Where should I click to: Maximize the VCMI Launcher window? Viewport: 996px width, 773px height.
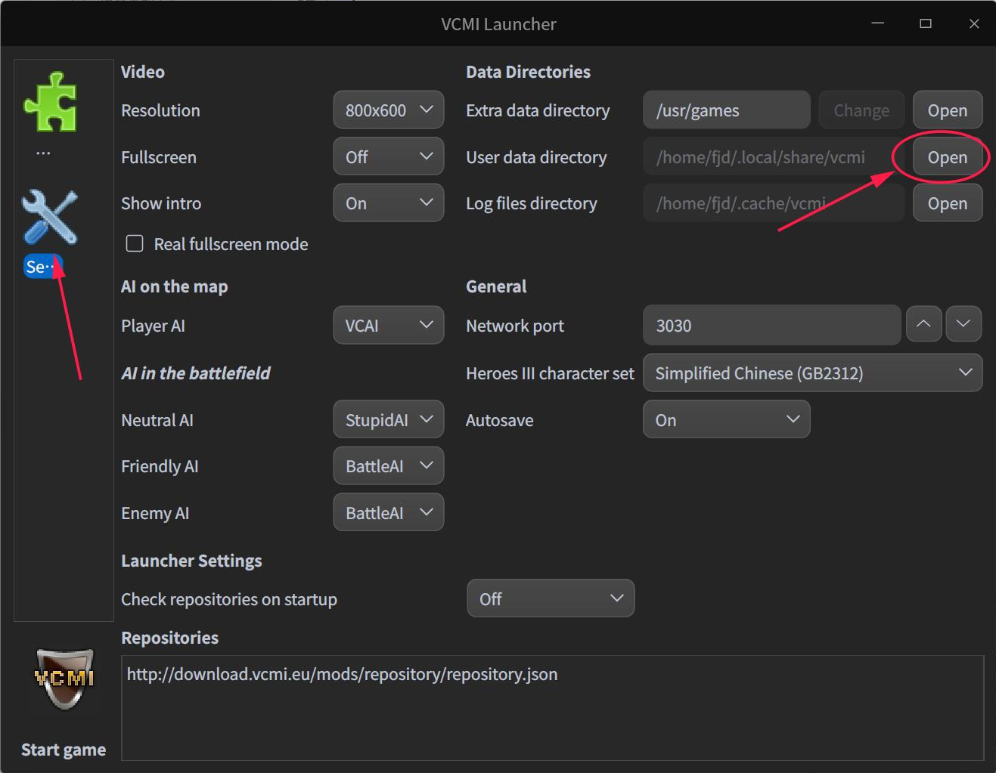[926, 23]
